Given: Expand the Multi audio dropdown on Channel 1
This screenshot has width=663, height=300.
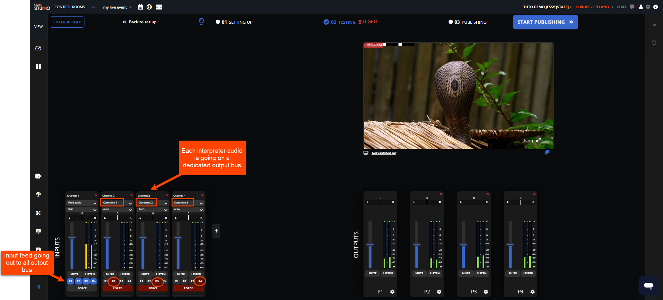Looking at the screenshot, I should point(82,203).
